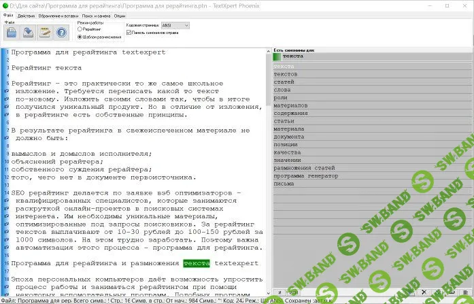Click line 7 starting В результате рерайтинга
The image size is (474, 304).
click(131, 131)
